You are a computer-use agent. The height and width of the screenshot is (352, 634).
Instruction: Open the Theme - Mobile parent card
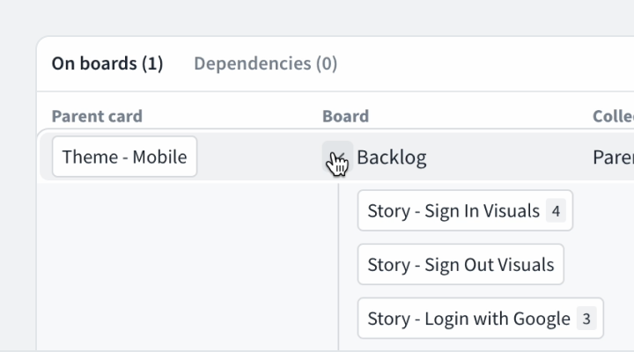(x=124, y=158)
